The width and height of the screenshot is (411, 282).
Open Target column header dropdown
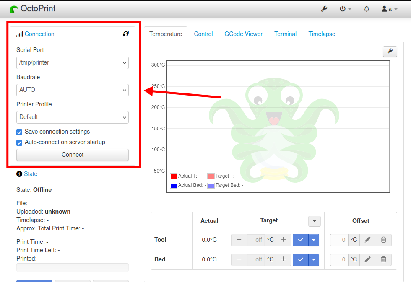click(x=315, y=221)
